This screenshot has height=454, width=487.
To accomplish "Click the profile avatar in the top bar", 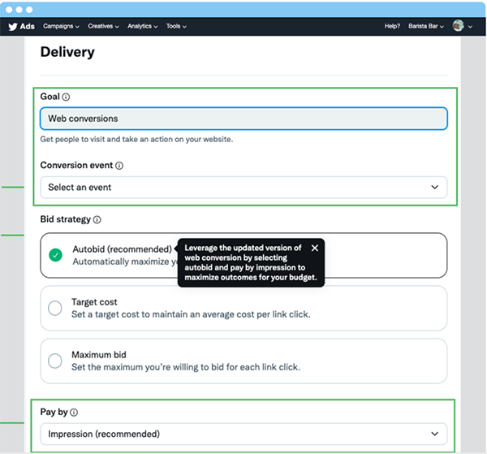I will tap(458, 26).
